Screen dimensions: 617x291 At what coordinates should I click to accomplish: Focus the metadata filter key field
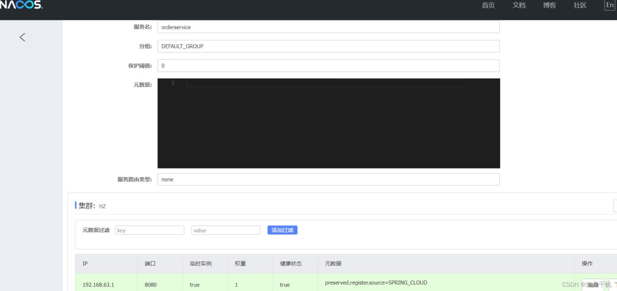(149, 230)
